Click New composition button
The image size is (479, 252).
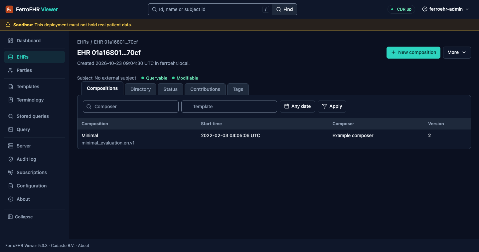413,53
